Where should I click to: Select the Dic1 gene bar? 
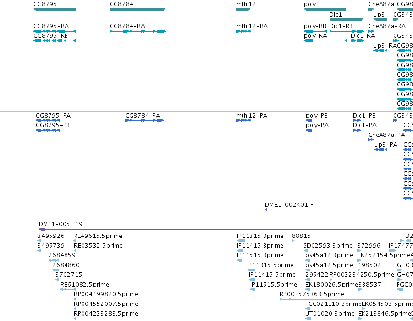click(347, 19)
